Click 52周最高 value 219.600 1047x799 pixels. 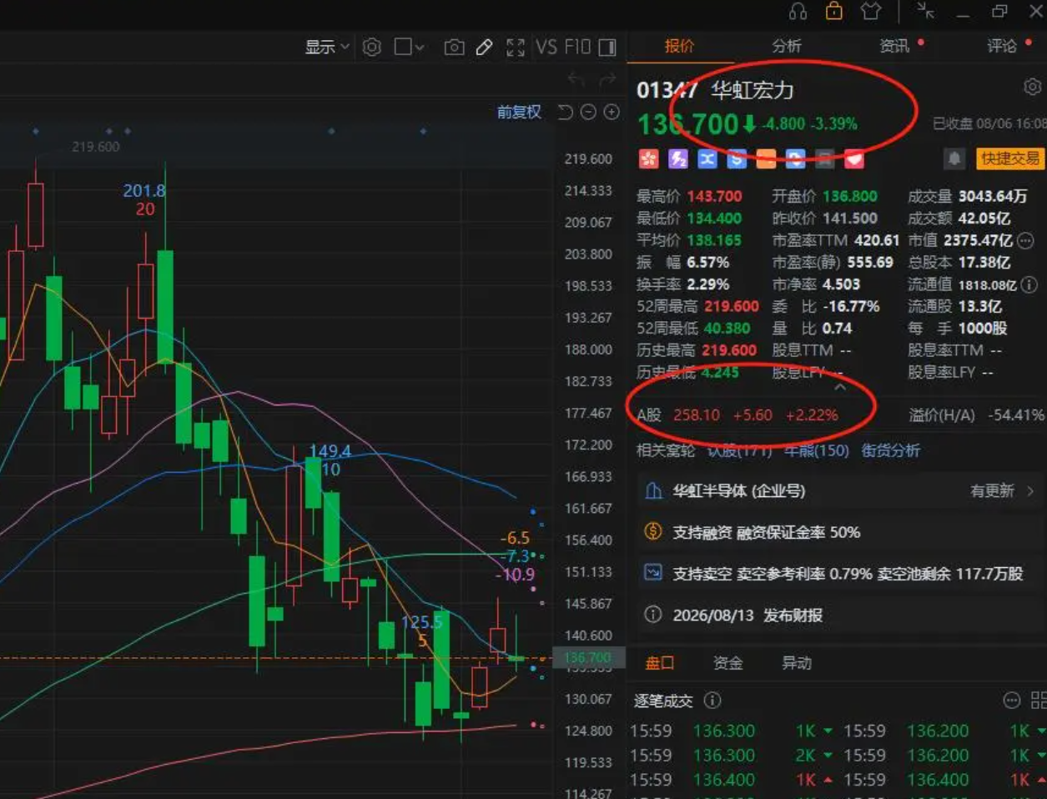[731, 306]
